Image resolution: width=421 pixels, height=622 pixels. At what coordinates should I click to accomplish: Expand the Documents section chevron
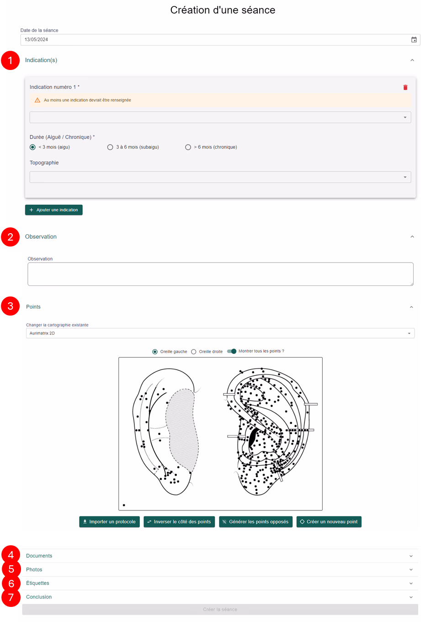coord(411,556)
